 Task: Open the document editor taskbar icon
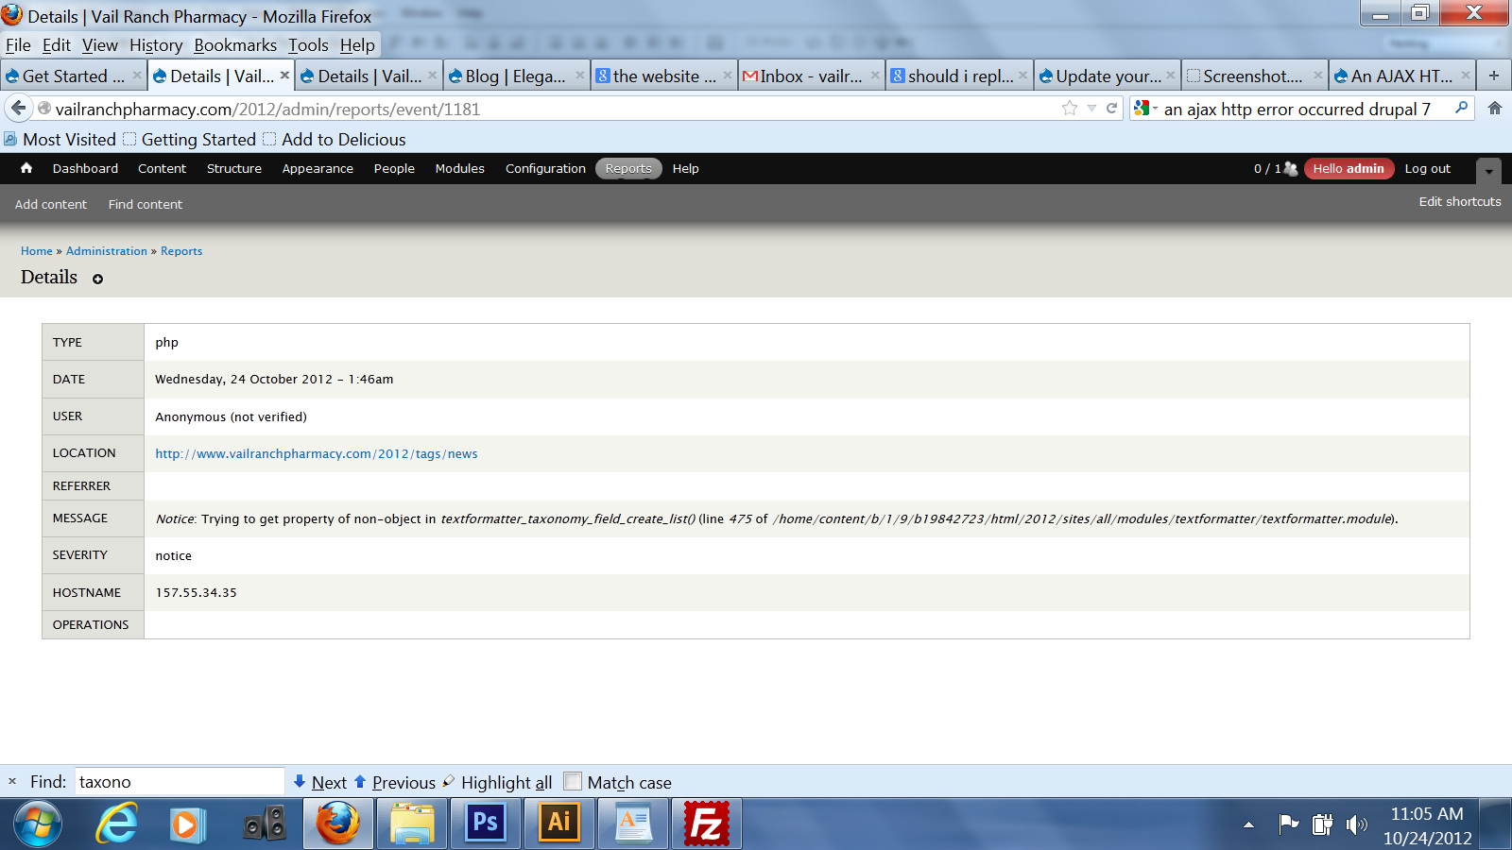633,824
